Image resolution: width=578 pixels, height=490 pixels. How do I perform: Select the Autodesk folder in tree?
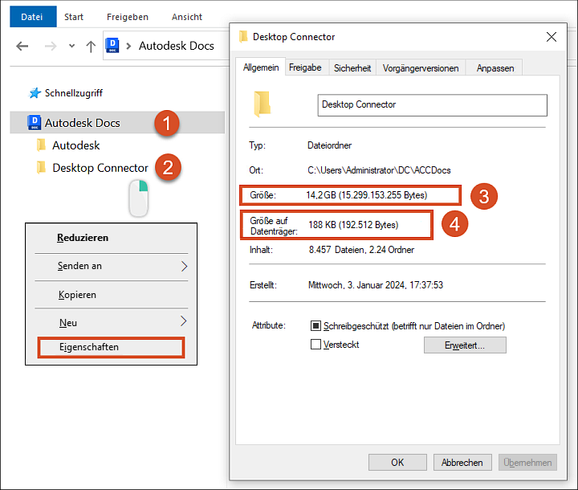point(76,145)
